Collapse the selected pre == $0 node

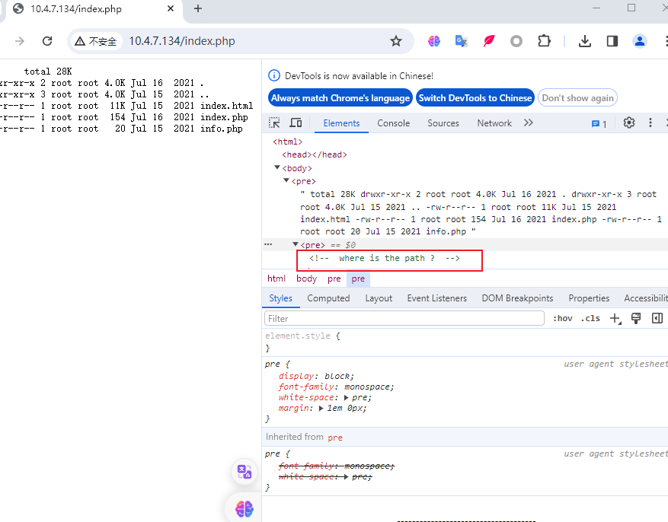pos(296,244)
